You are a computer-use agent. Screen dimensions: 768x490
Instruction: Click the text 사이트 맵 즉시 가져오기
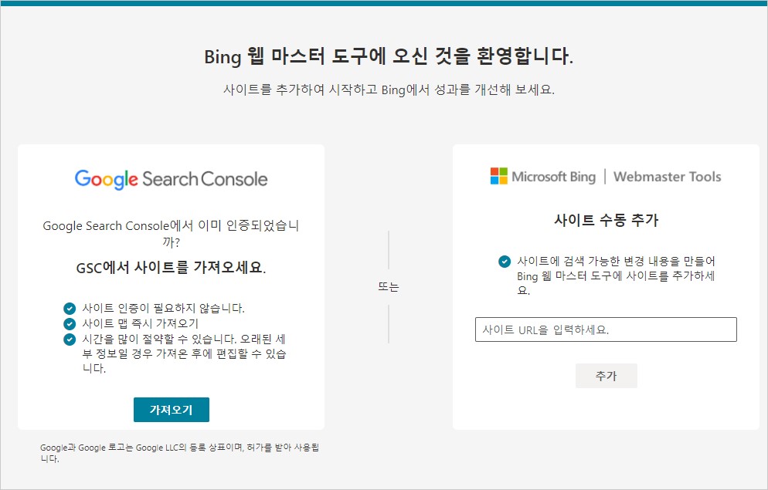[140, 323]
